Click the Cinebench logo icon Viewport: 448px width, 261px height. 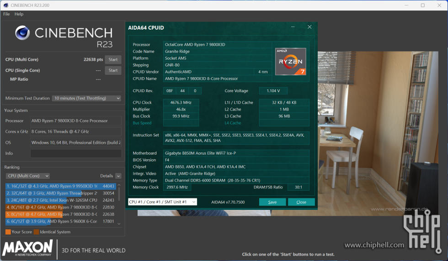click(22, 32)
